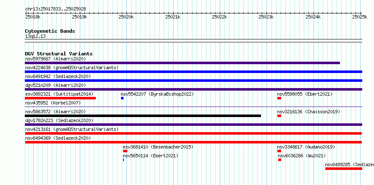Click the nsv4213161 red variant bar

pyautogui.click(x=193, y=133)
